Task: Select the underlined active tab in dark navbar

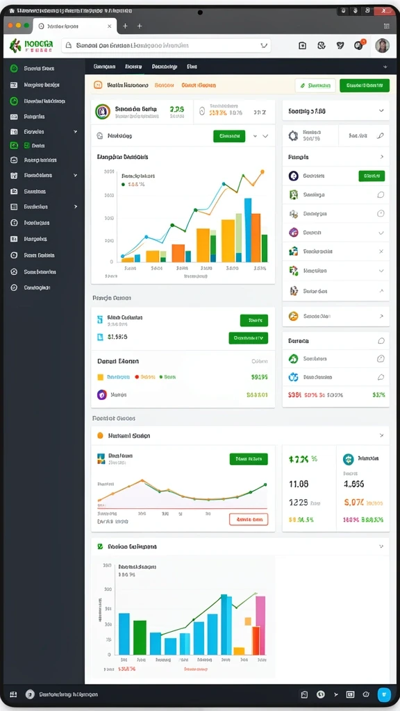Action: (x=133, y=67)
